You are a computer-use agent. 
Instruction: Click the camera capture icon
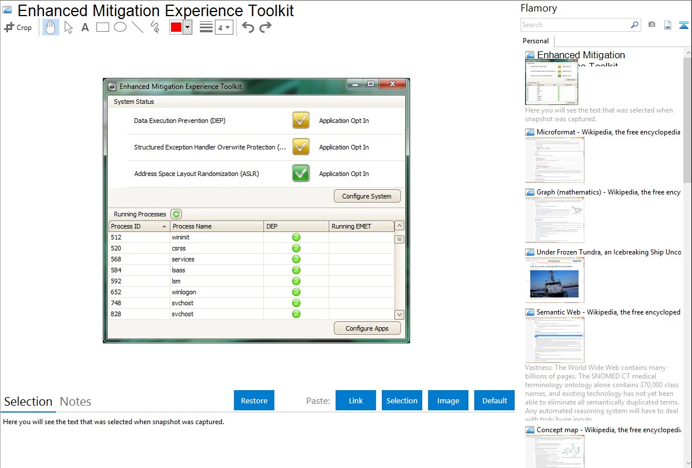pos(652,25)
